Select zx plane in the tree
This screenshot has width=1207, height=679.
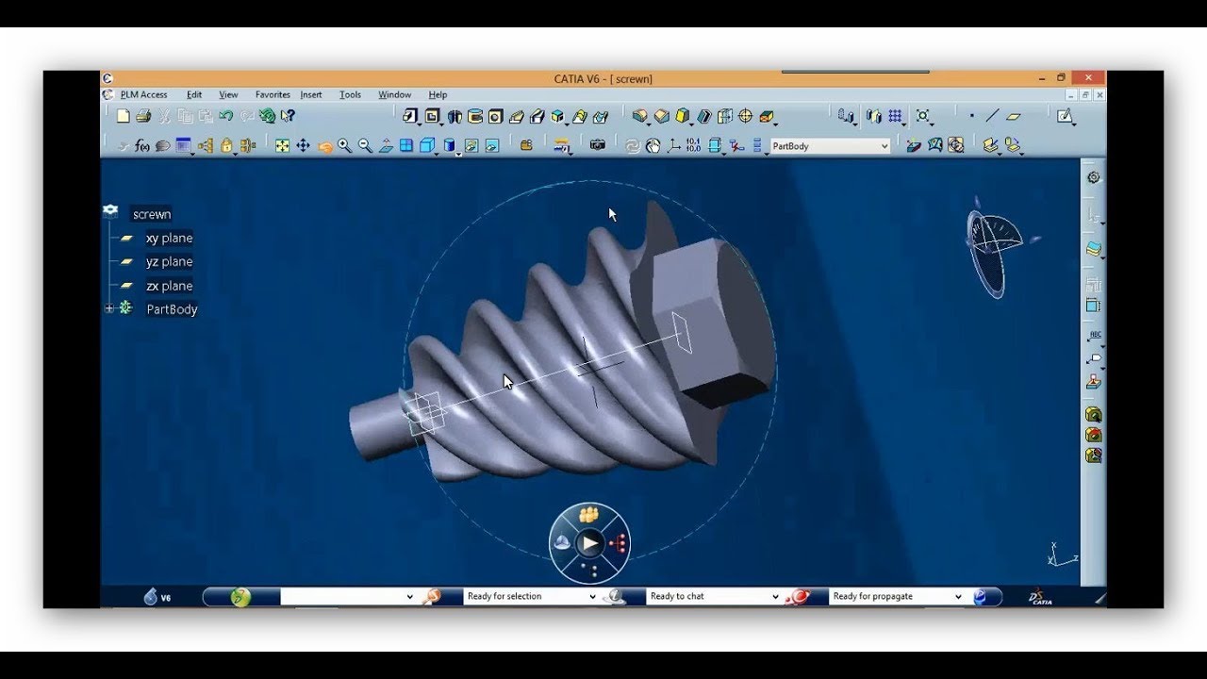point(169,286)
